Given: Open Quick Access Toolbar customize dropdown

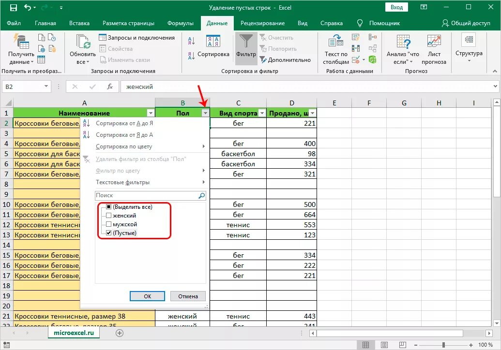Looking at the screenshot, I should tap(61, 7).
